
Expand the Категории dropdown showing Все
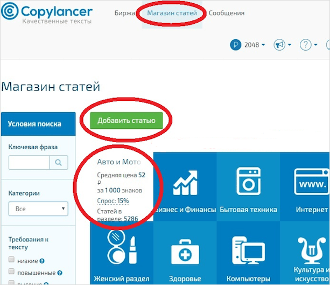[x=38, y=208]
